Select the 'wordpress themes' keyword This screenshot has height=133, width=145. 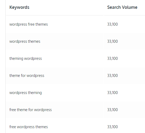point(25,41)
